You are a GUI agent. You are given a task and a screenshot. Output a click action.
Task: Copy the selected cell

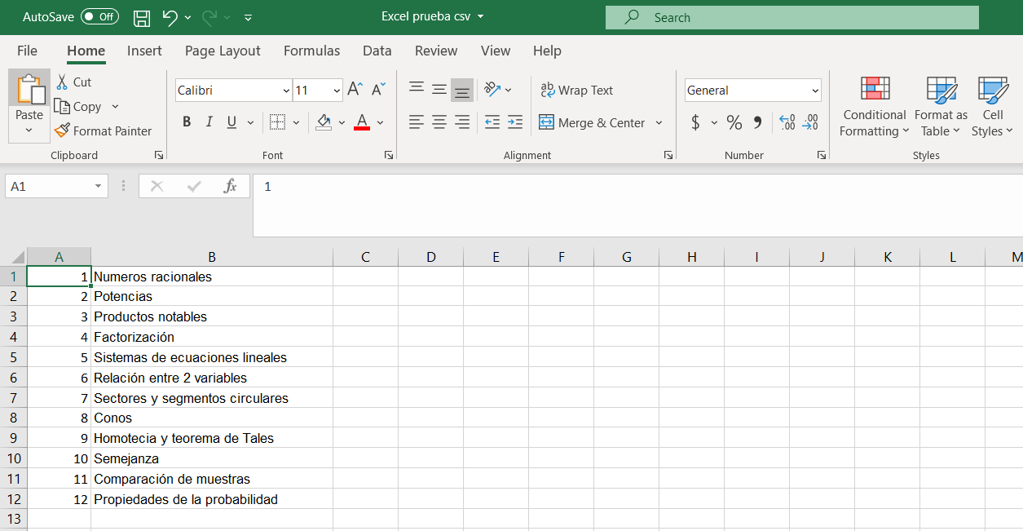77,106
